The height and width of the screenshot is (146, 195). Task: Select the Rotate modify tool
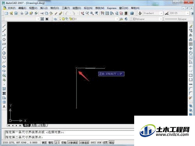click(x=191, y=53)
